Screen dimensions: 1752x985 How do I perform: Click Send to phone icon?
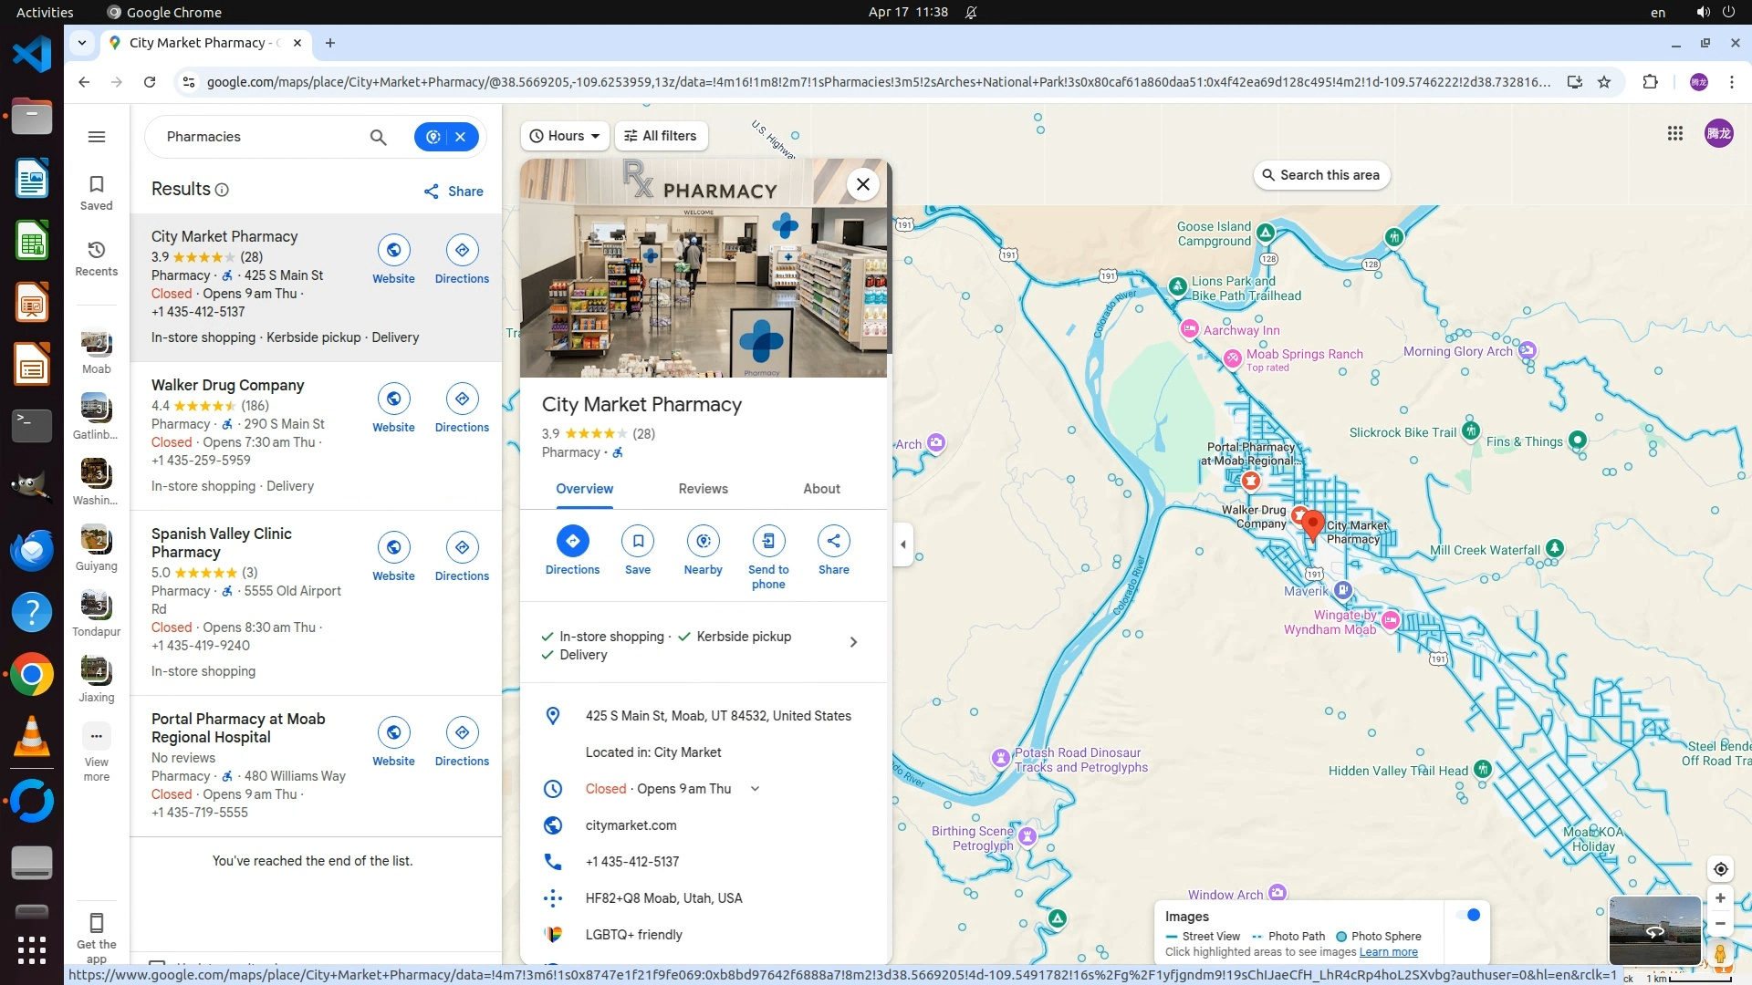pos(768,542)
